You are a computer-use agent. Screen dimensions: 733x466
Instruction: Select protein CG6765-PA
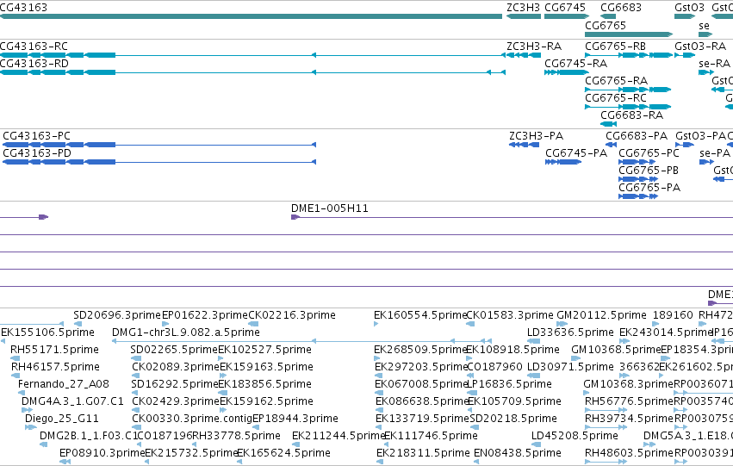click(638, 196)
